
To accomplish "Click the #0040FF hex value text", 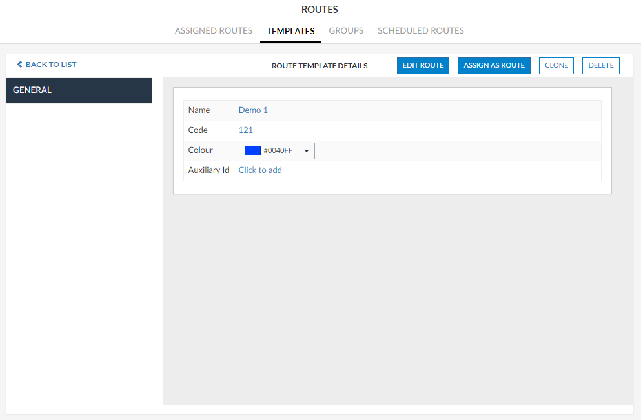I will 278,151.
